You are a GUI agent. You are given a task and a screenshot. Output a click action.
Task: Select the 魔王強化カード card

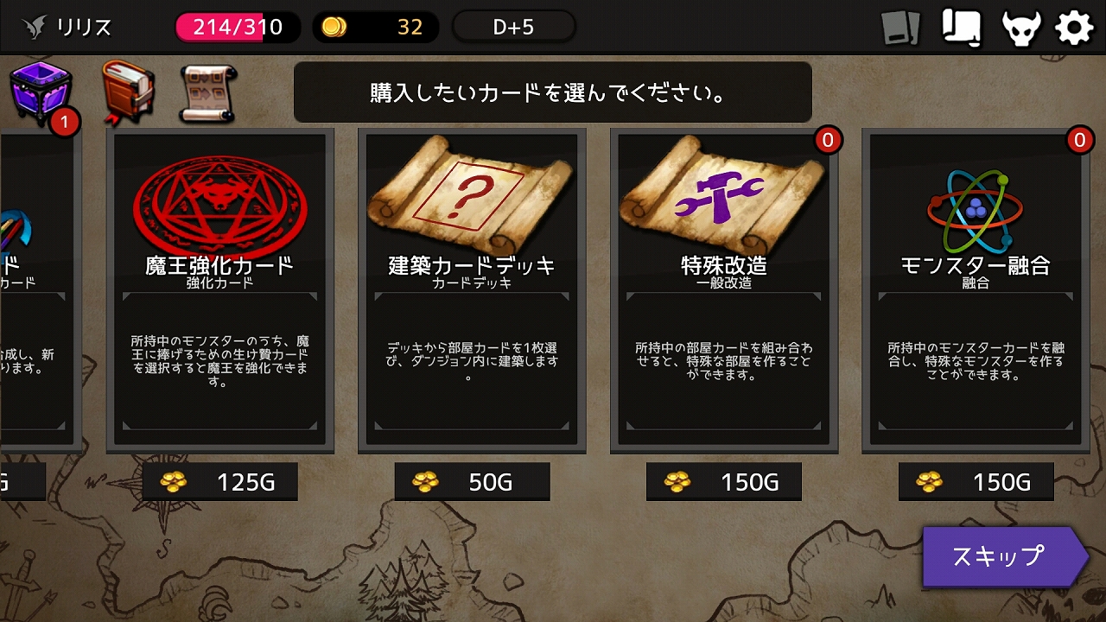pos(219,290)
